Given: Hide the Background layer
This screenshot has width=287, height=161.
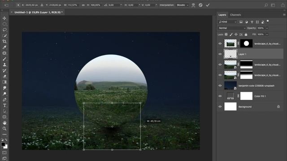Looking at the screenshot, I should pyautogui.click(x=220, y=106).
